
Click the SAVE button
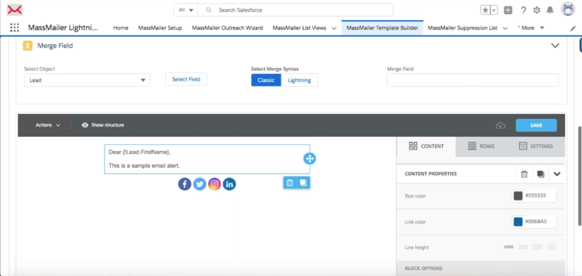point(536,126)
